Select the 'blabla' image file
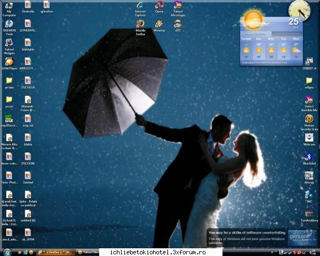 point(28,140)
